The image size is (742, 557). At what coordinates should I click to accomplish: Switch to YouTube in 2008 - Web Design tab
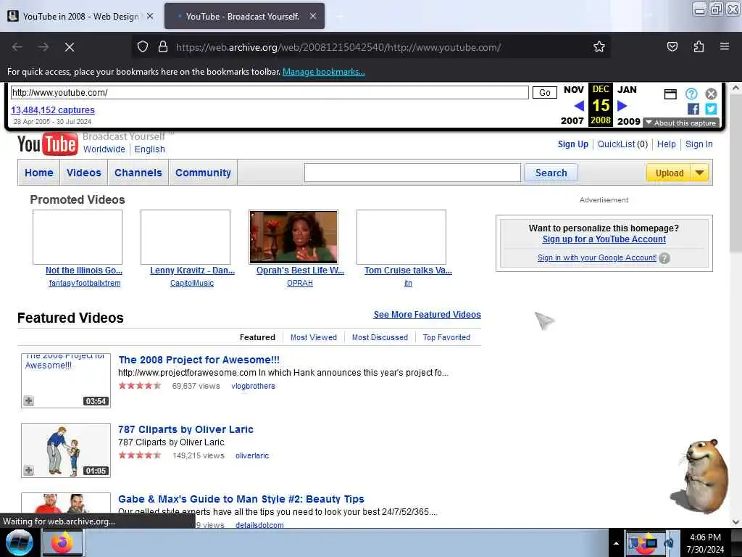tap(80, 16)
